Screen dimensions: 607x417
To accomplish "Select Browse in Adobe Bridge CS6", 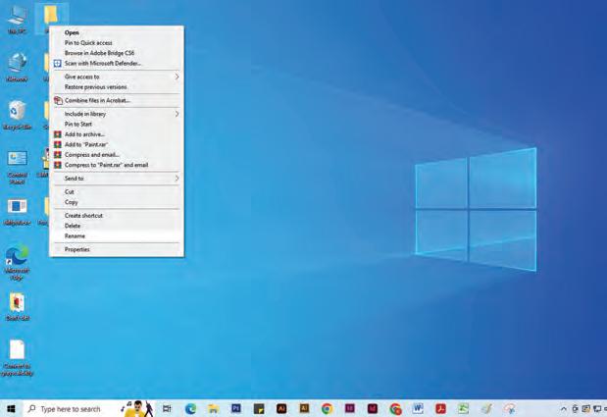I will pyautogui.click(x=117, y=53).
